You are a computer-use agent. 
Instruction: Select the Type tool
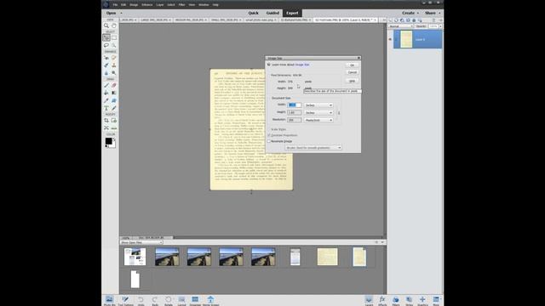coord(106,108)
